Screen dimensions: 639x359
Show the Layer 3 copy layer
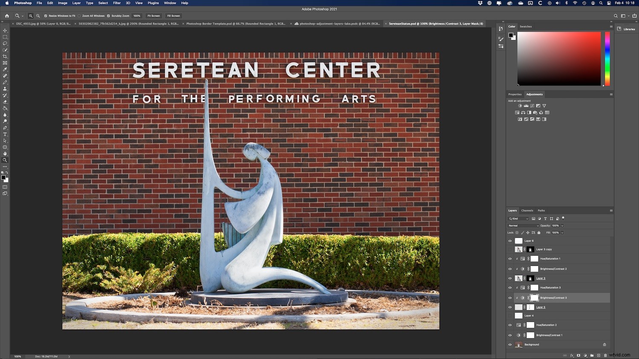click(x=510, y=249)
